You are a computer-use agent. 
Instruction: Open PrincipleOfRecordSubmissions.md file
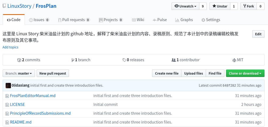click(x=40, y=113)
